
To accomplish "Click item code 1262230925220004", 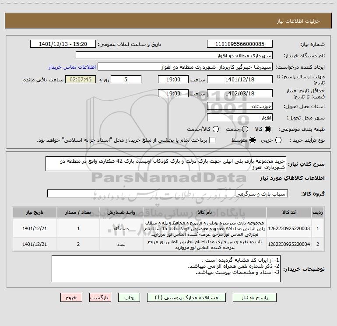I will coord(289,244).
